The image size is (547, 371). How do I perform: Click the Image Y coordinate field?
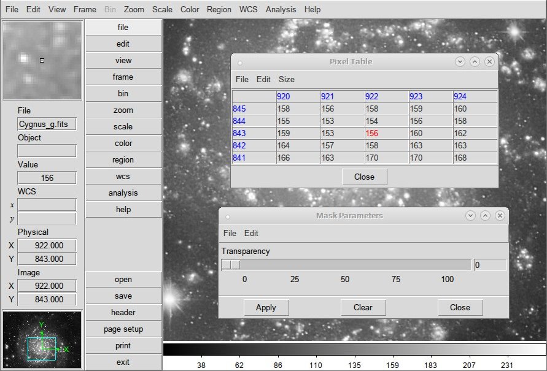47,300
